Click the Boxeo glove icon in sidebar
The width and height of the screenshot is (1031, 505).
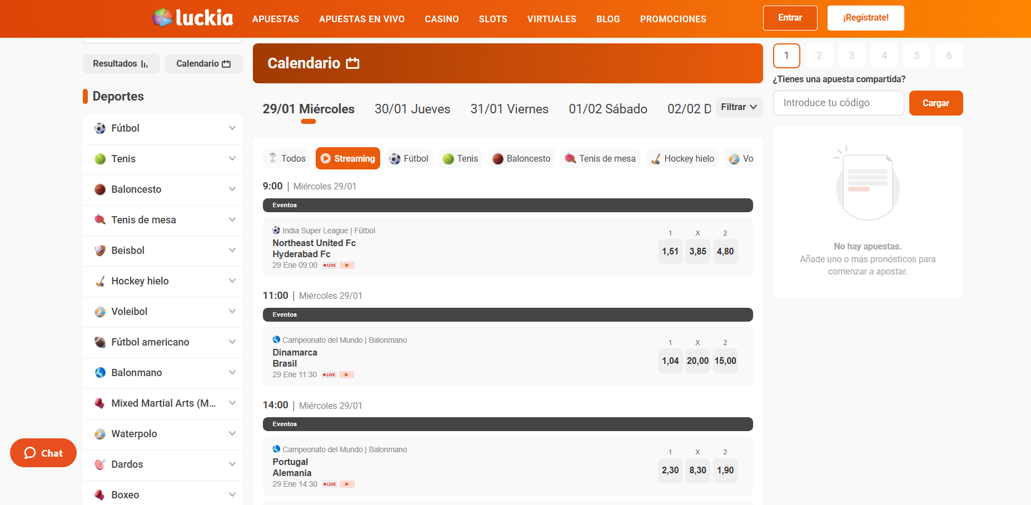[100, 495]
